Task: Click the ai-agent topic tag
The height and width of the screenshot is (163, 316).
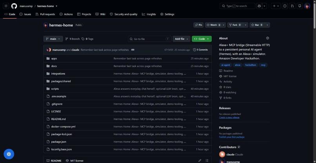Action: (225, 65)
